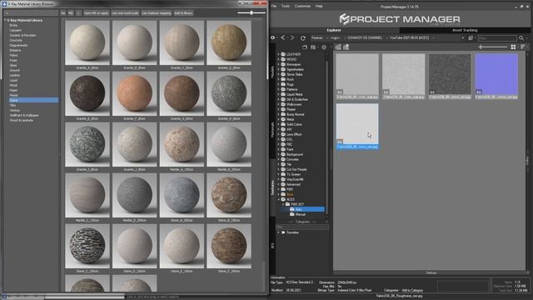533x300 pixels.
Task: Collapse the ACES folder node
Action: click(x=278, y=199)
